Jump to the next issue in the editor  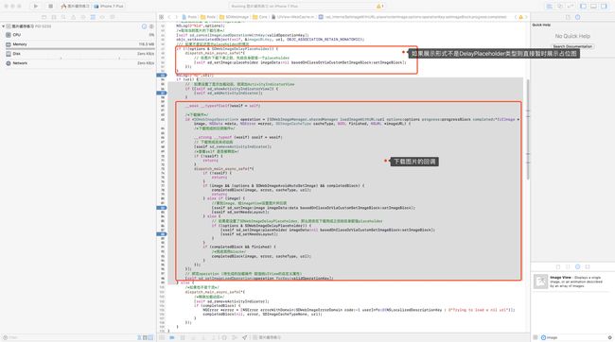pyautogui.click(x=526, y=17)
